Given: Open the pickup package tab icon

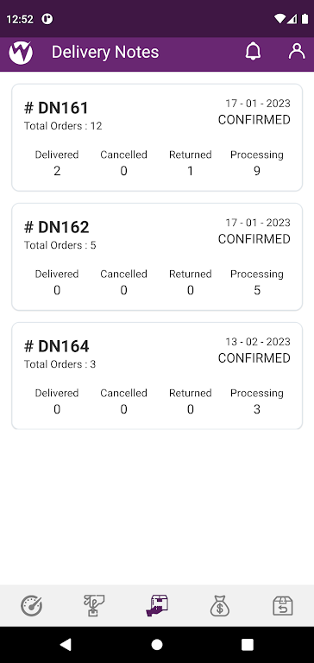Looking at the screenshot, I should [94, 605].
